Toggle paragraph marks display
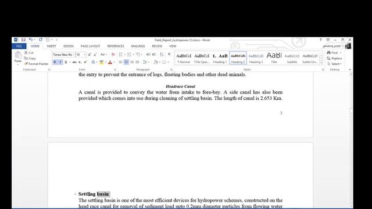 pos(169,55)
